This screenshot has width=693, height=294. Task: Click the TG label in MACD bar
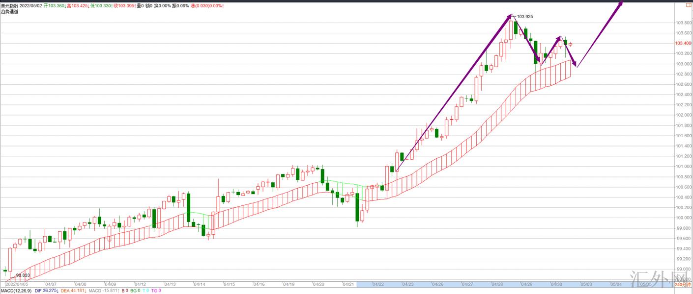click(156, 291)
